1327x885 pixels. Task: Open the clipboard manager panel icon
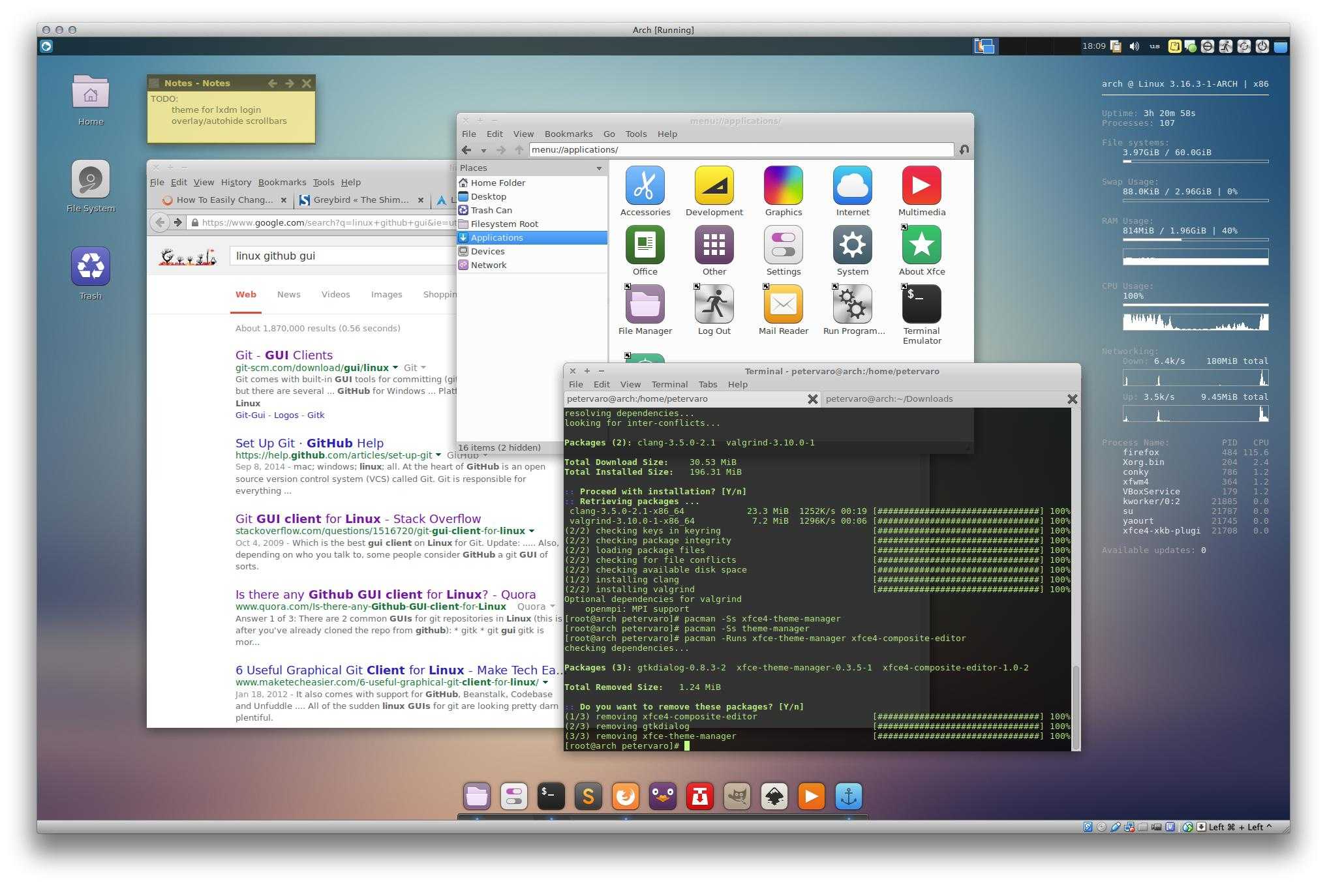(1116, 46)
